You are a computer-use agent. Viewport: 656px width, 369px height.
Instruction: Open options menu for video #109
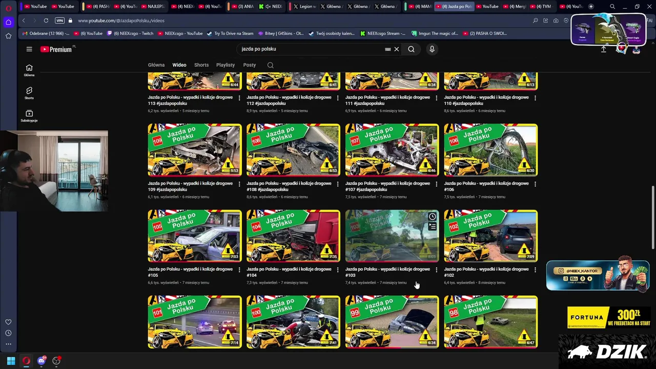(x=239, y=184)
